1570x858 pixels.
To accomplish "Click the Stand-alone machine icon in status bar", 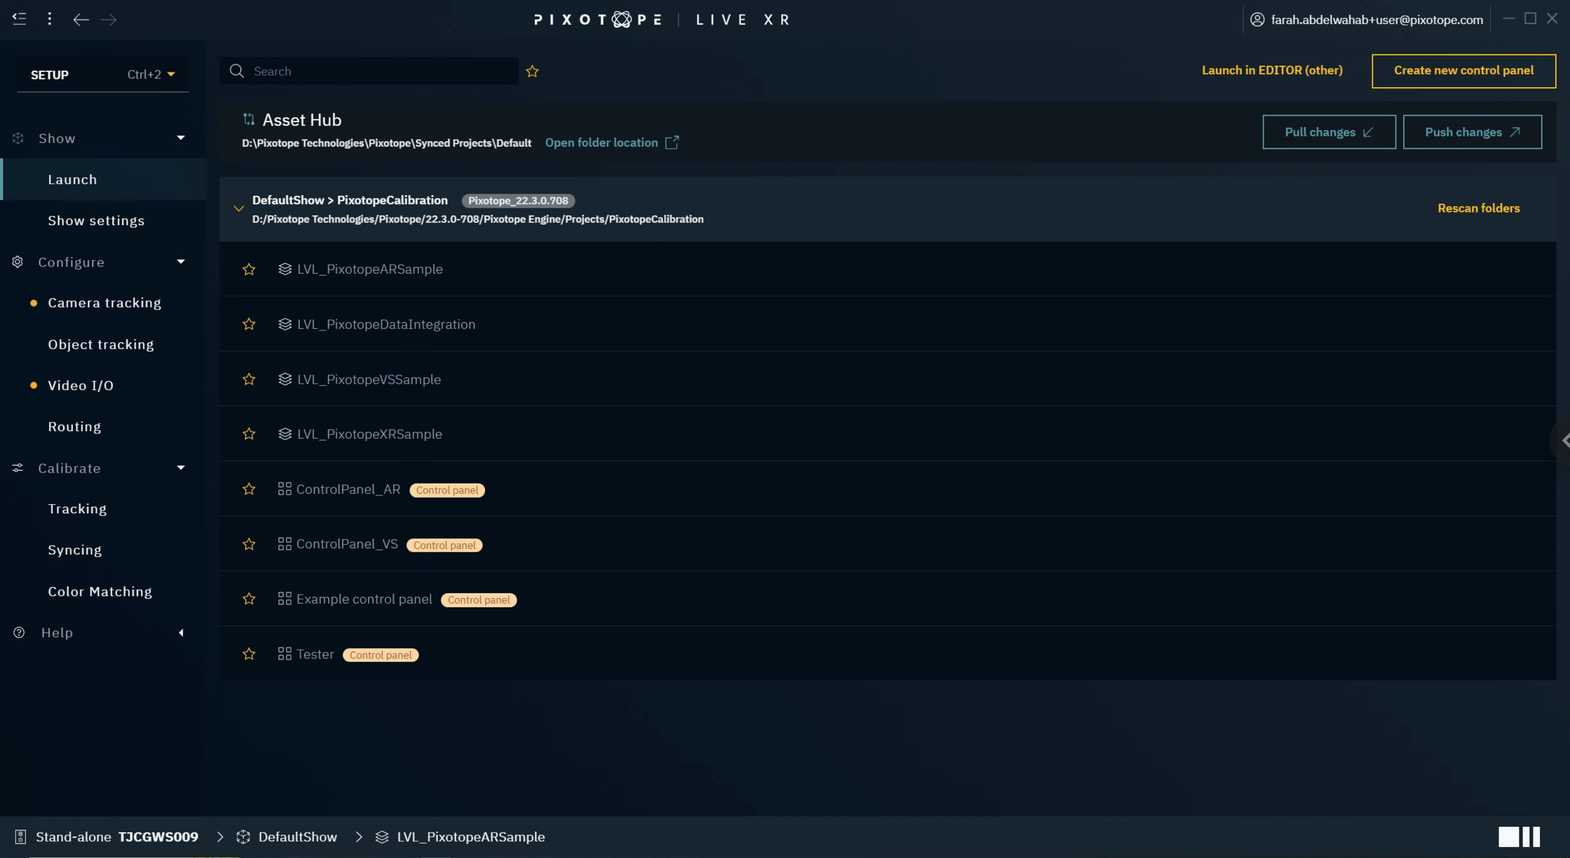I will pos(20,837).
